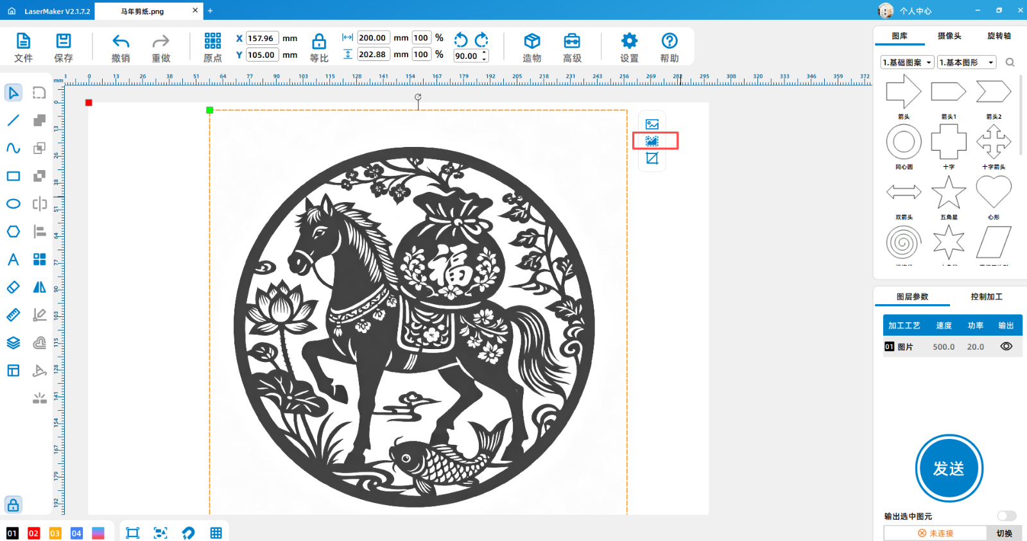
Task: Toggle the aspect ratio lock (等比)
Action: point(318,42)
